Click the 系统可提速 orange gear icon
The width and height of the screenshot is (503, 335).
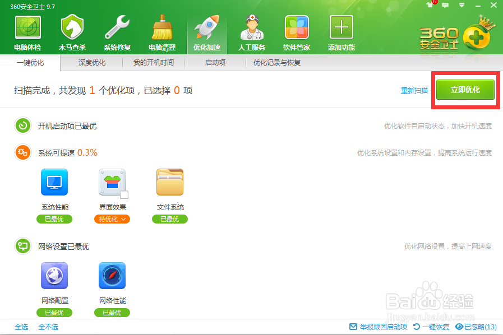coord(23,152)
